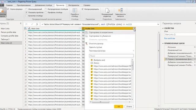Viewport: 196px width, 110px height.
Task: Check the (Выбрать все) filter checkbox
Action: (x=92, y=60)
